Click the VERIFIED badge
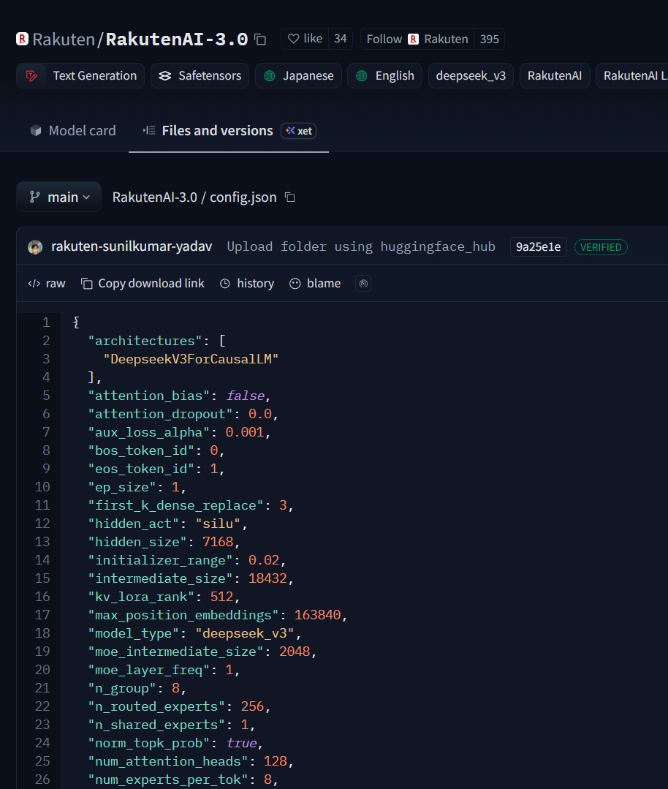 pos(601,247)
